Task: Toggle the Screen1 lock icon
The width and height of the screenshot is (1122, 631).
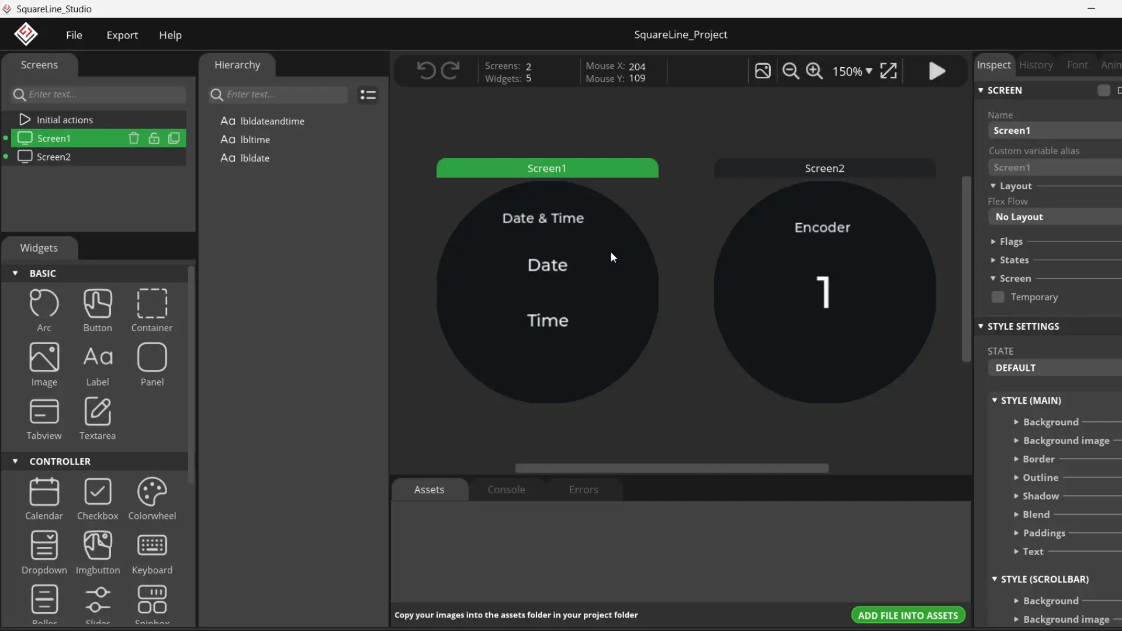Action: pyautogui.click(x=154, y=138)
